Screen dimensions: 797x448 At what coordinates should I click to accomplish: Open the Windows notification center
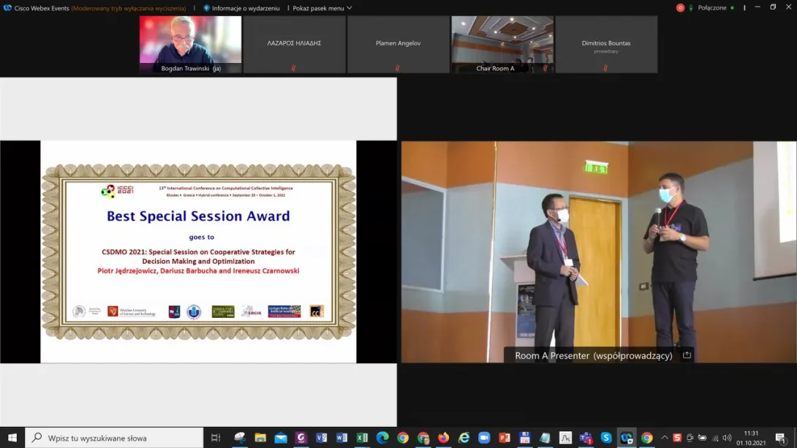pos(780,438)
